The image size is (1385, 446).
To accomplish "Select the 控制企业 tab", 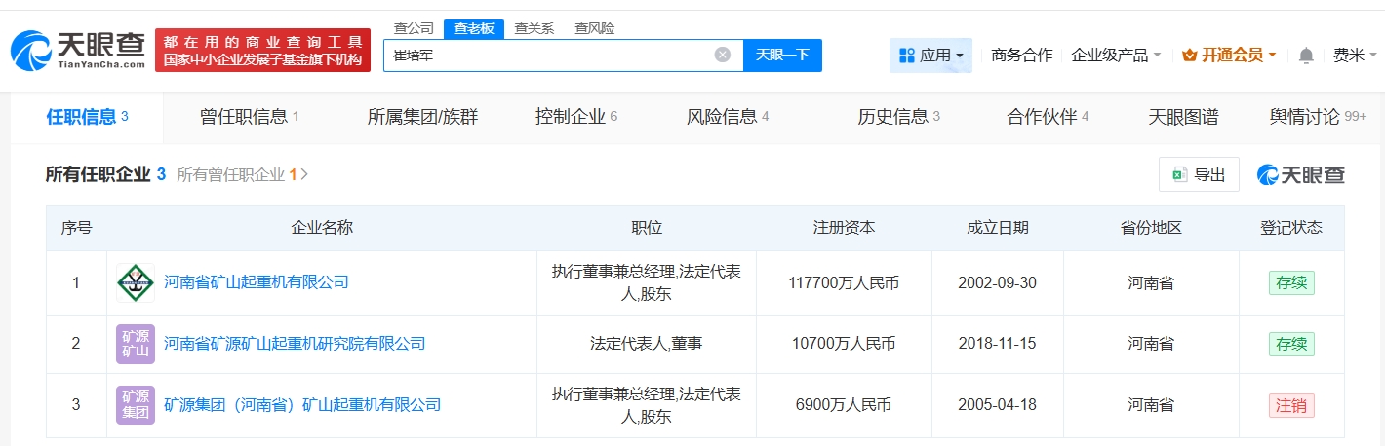I will [575, 117].
